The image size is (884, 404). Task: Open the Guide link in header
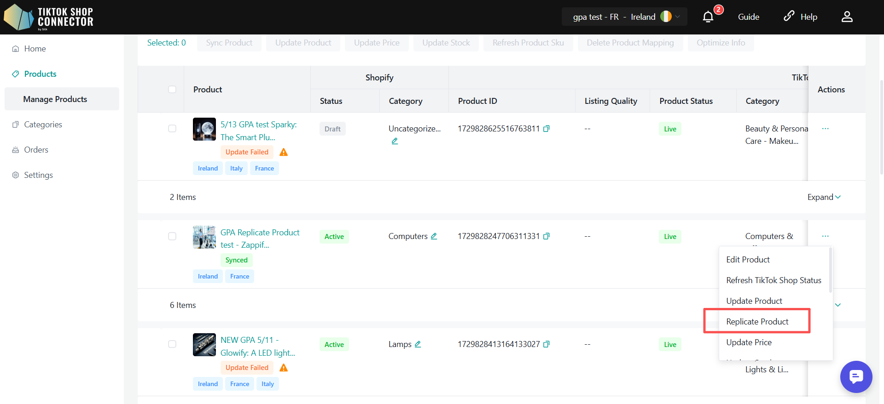tap(749, 17)
